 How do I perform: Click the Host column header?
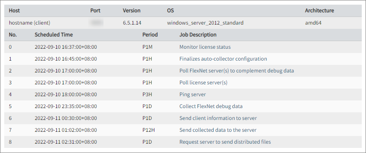14,11
